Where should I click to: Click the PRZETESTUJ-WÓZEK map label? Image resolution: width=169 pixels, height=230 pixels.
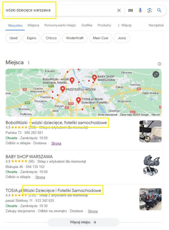(x=81, y=89)
